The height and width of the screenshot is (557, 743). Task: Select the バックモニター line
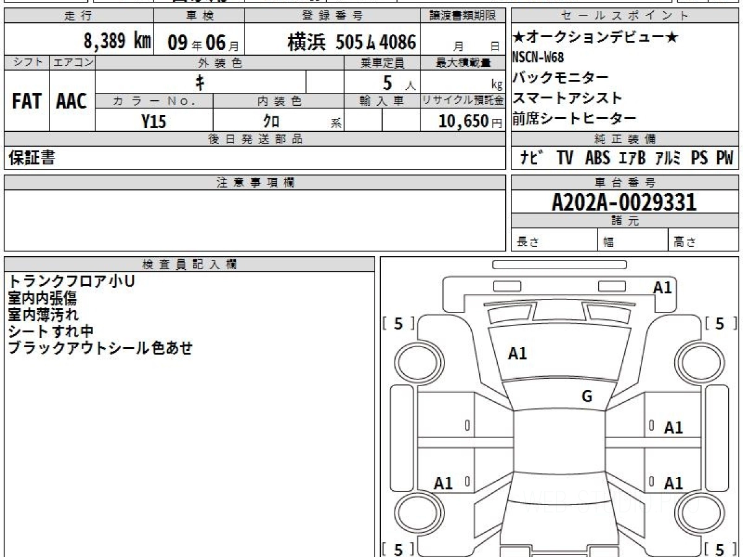click(561, 78)
